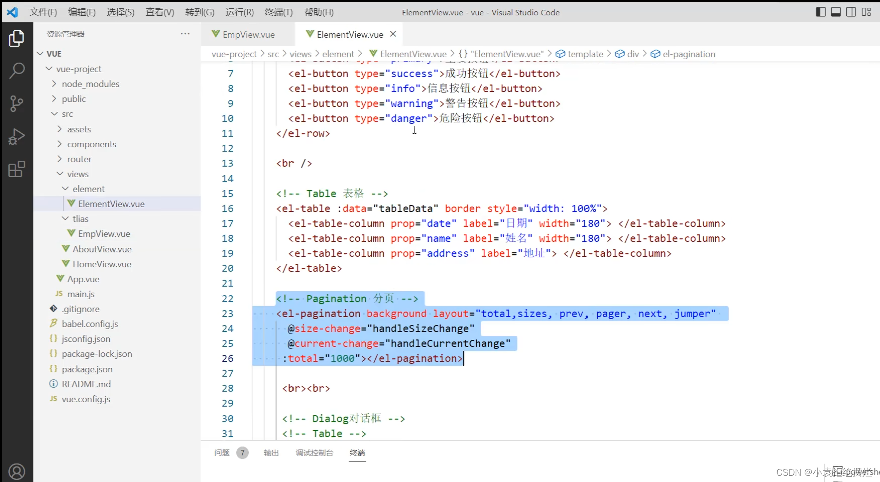
Task: Open ElementView.vue in the file tree
Action: [x=117, y=204]
